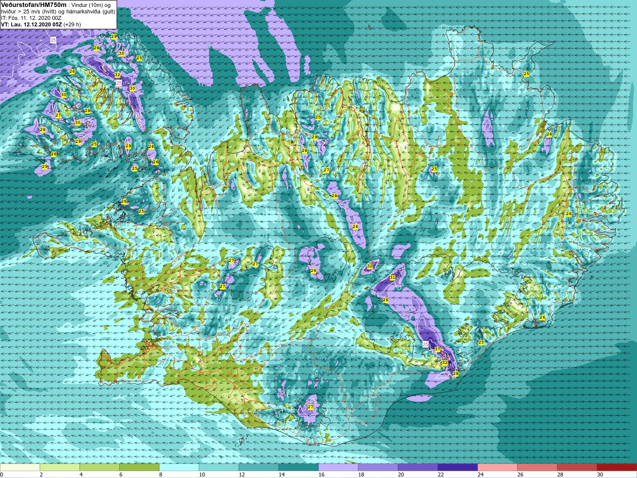This screenshot has width=637, height=478.
Task: Click the 2–4 m/s light green legend swatch
Action: tap(60, 467)
